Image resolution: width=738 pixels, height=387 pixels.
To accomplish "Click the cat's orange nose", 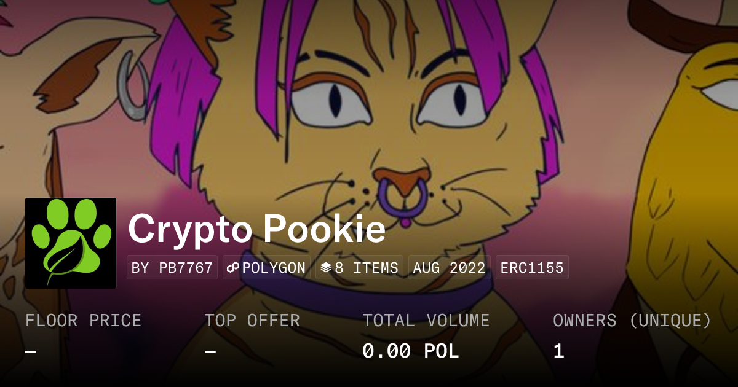I will (400, 181).
